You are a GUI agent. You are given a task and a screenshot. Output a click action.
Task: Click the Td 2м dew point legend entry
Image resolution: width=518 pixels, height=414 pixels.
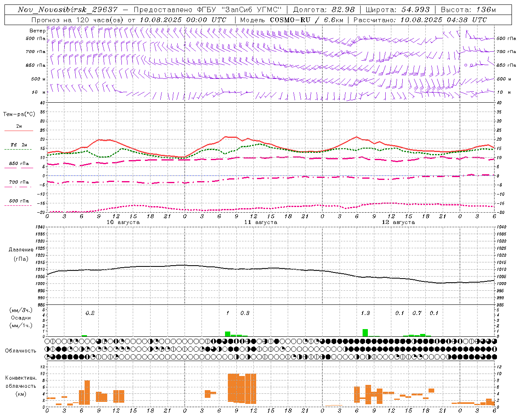tap(19, 145)
